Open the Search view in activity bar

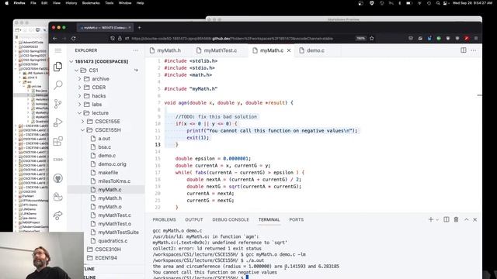point(57,84)
